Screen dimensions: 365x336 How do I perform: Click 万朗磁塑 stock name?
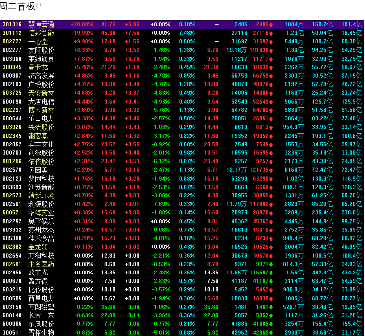41,307
